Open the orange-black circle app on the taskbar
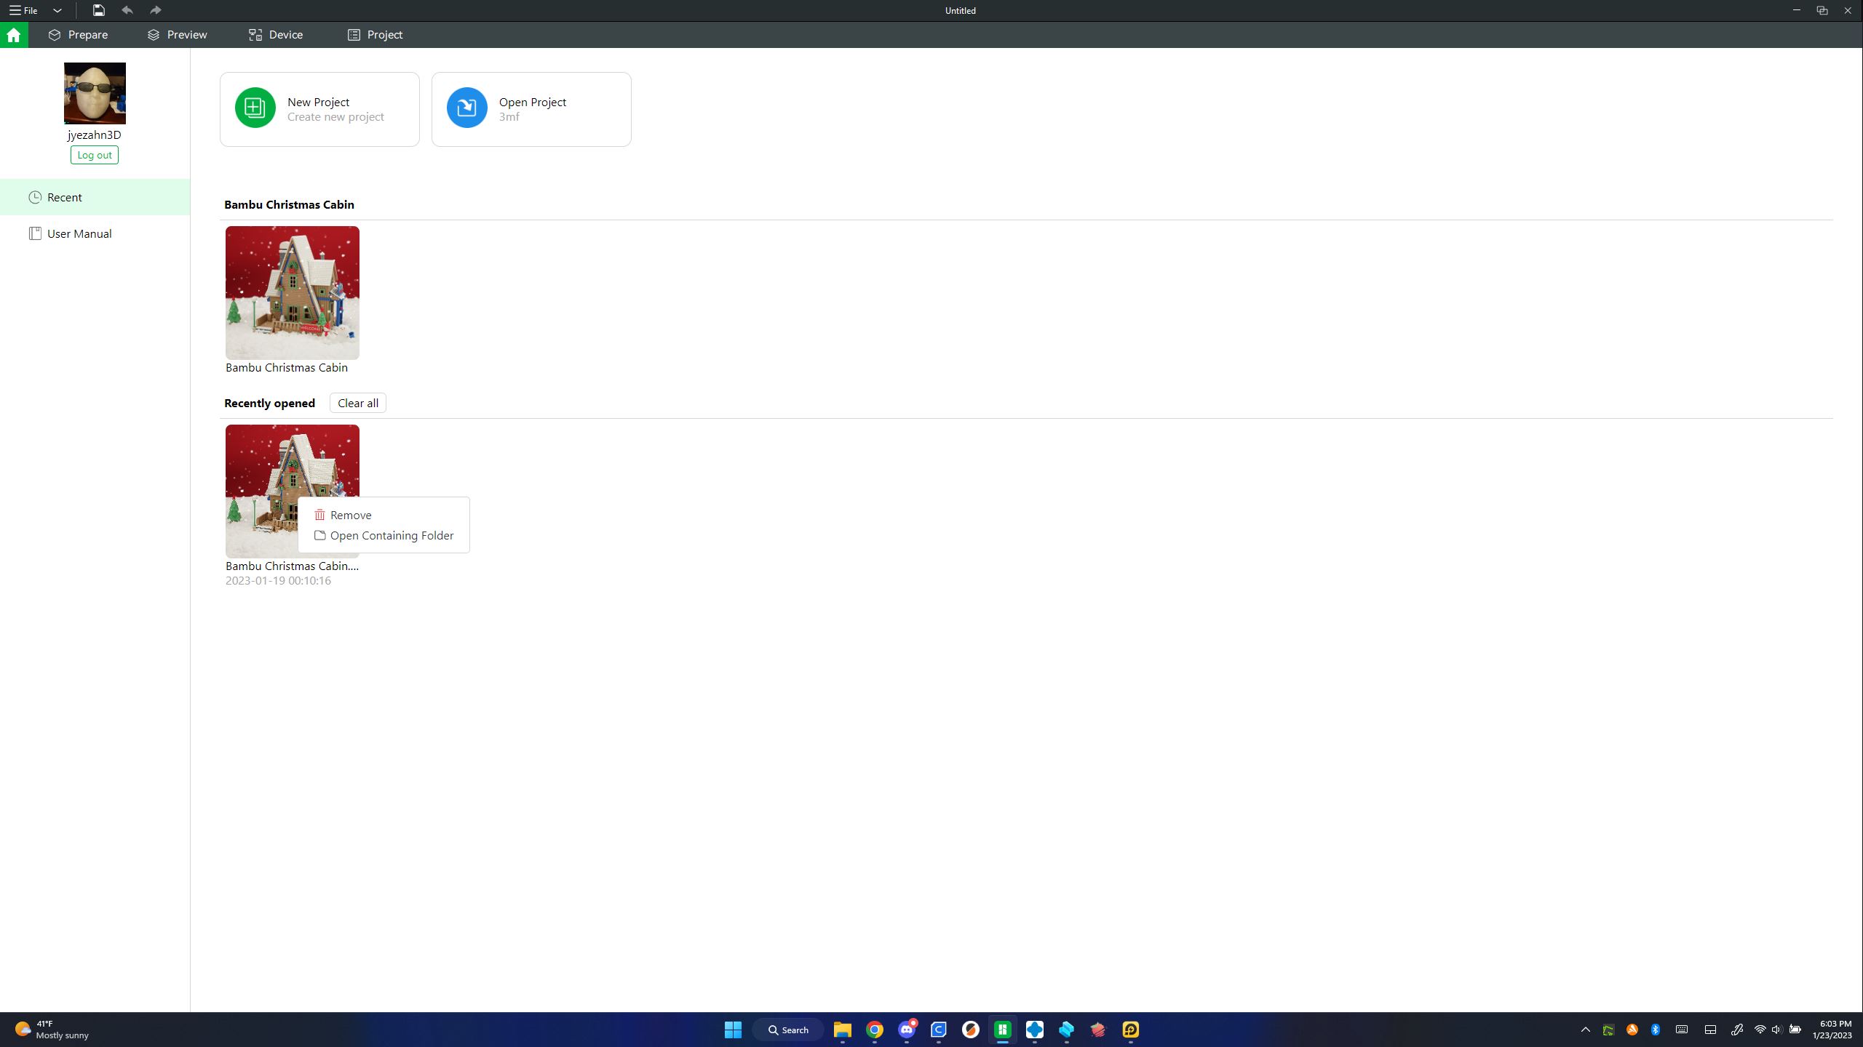 [x=971, y=1030]
